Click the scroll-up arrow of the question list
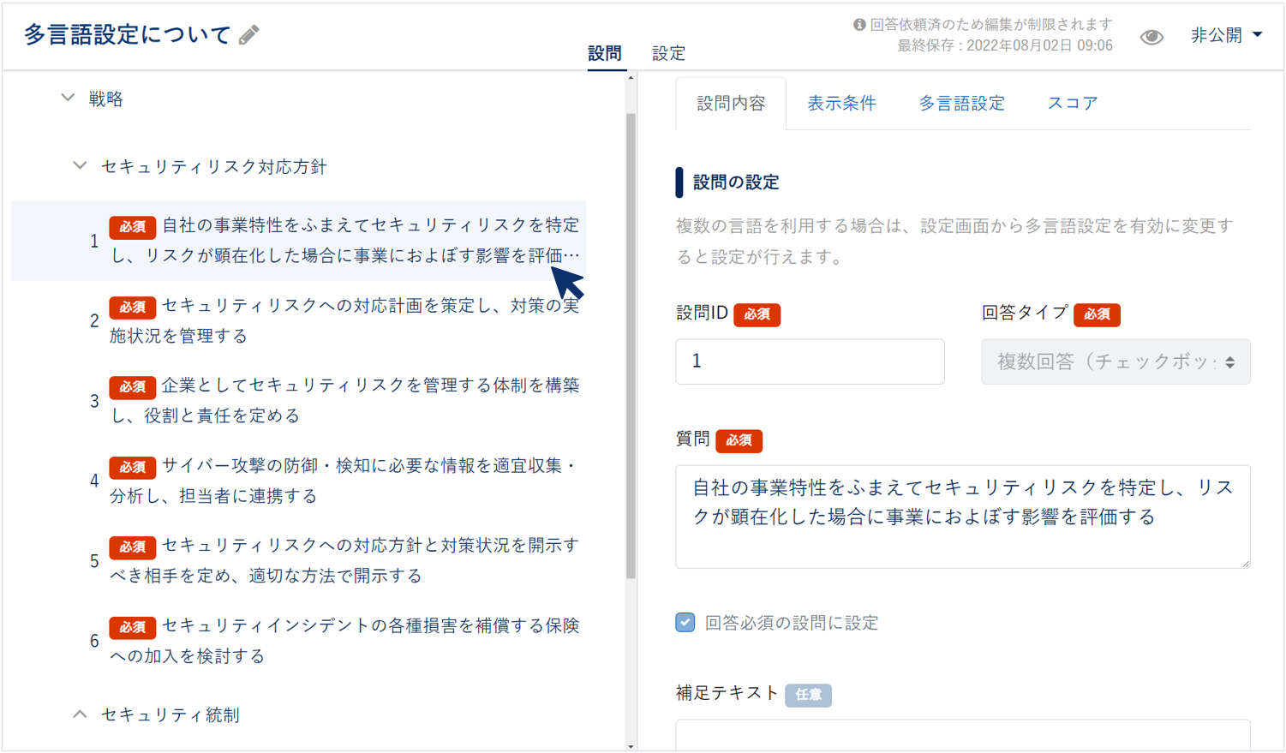The height and width of the screenshot is (753, 1286). click(x=631, y=78)
